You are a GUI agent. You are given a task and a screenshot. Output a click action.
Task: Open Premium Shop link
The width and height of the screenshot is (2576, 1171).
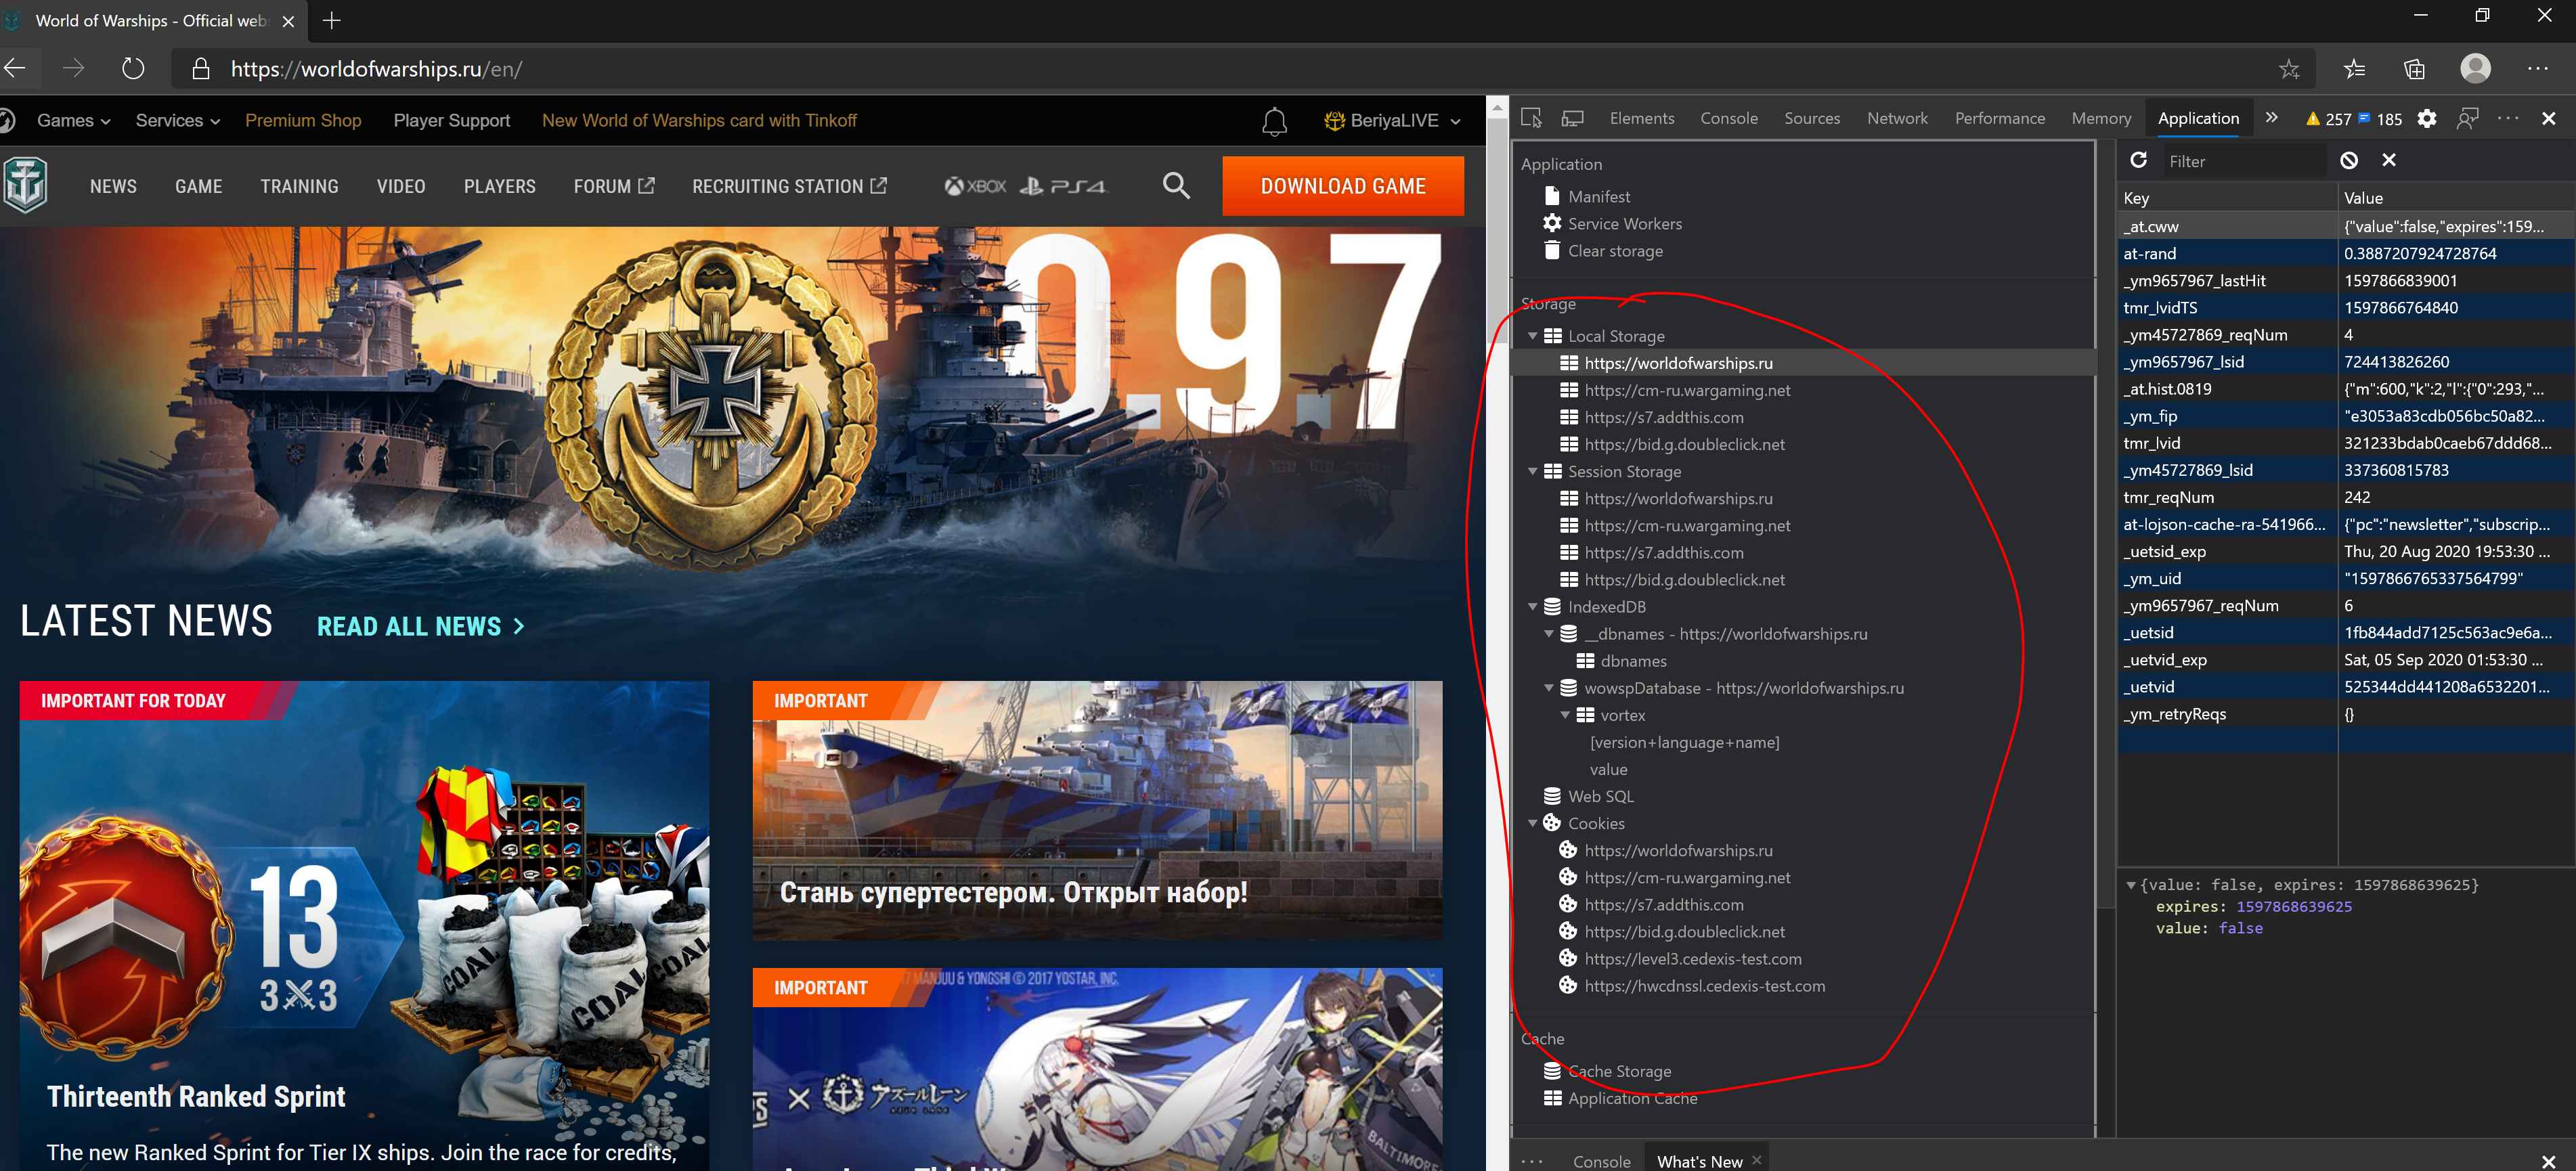(303, 120)
